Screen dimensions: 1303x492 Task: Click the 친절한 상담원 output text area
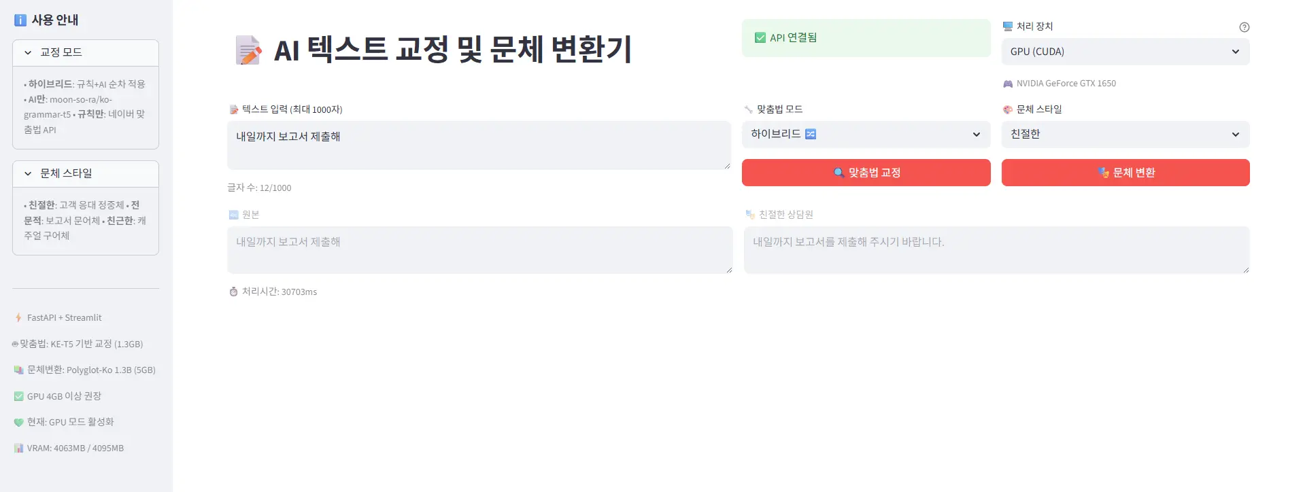point(996,250)
